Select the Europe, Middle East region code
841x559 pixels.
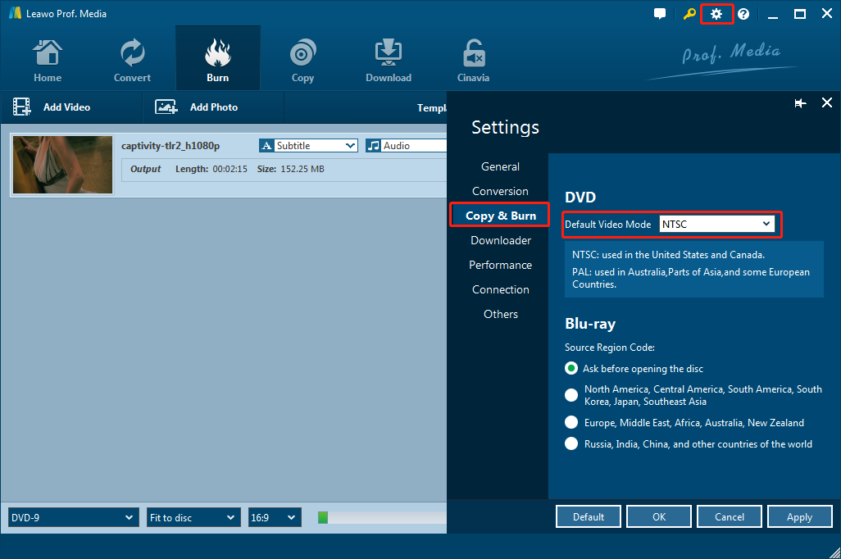pyautogui.click(x=571, y=423)
